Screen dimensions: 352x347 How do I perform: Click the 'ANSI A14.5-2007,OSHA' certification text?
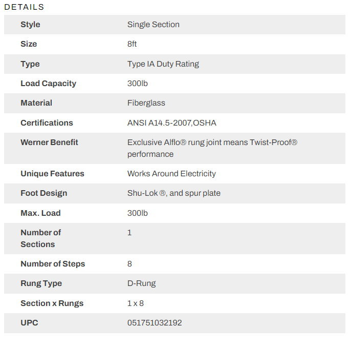[172, 123]
